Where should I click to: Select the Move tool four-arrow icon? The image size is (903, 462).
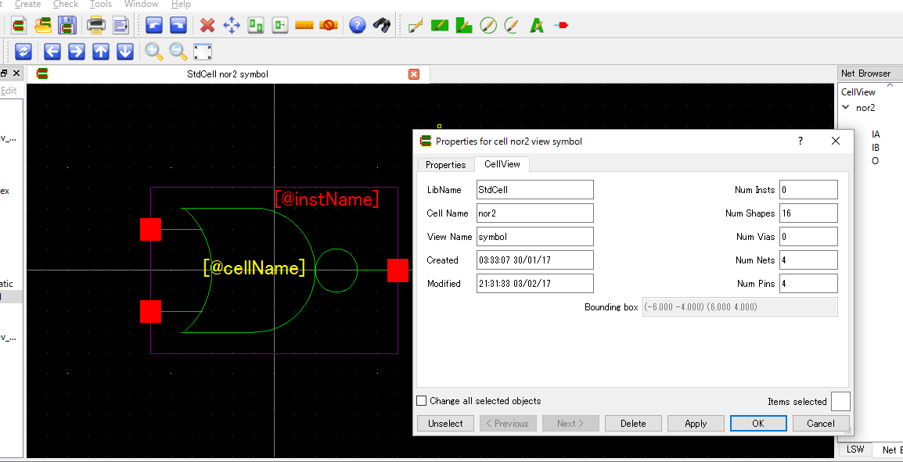232,25
